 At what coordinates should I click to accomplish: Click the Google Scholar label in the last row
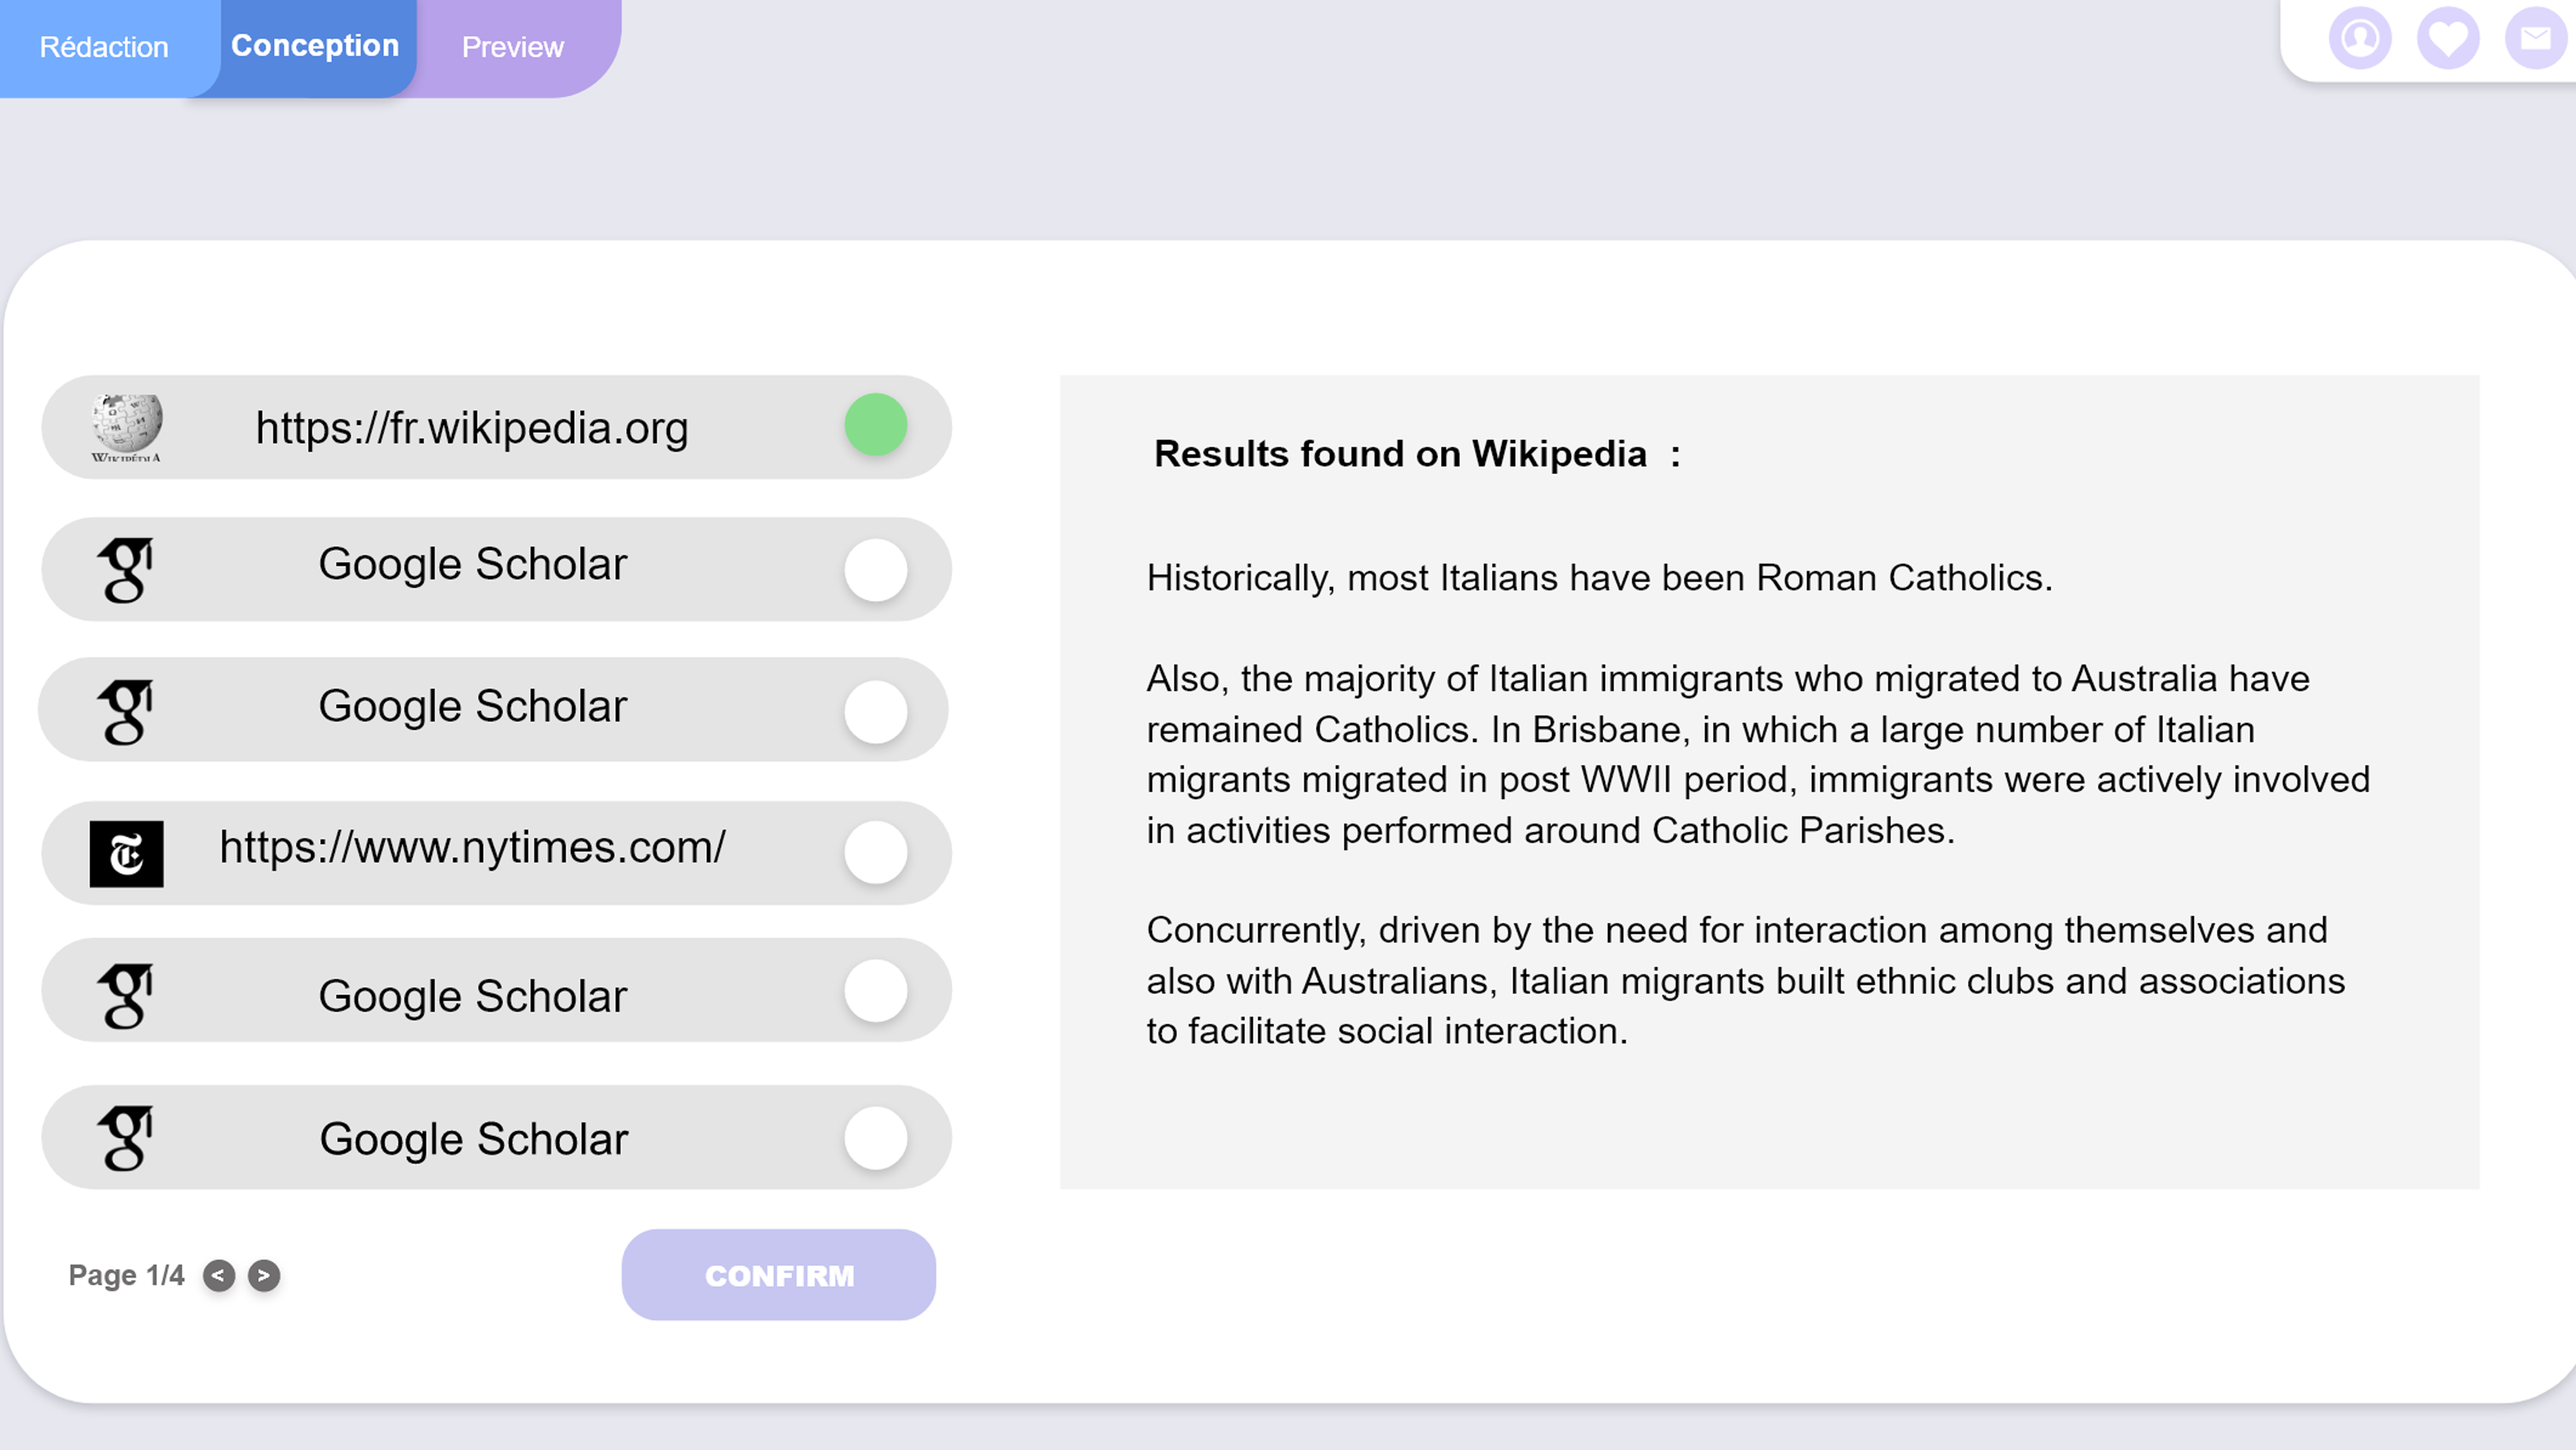coord(474,1140)
